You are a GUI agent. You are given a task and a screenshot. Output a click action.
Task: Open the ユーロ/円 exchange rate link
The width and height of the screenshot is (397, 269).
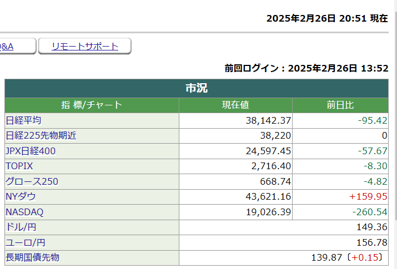click(26, 242)
